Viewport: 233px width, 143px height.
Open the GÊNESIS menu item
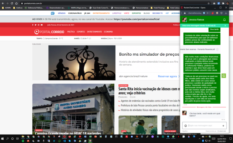click(62, 13)
